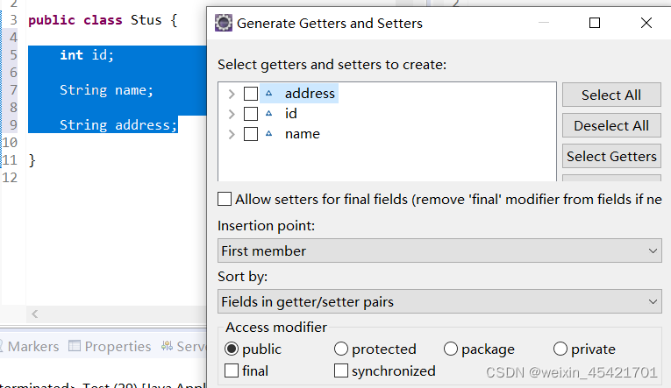Expand the id field tree node
Image resolution: width=671 pixels, height=388 pixels.
[x=232, y=114]
